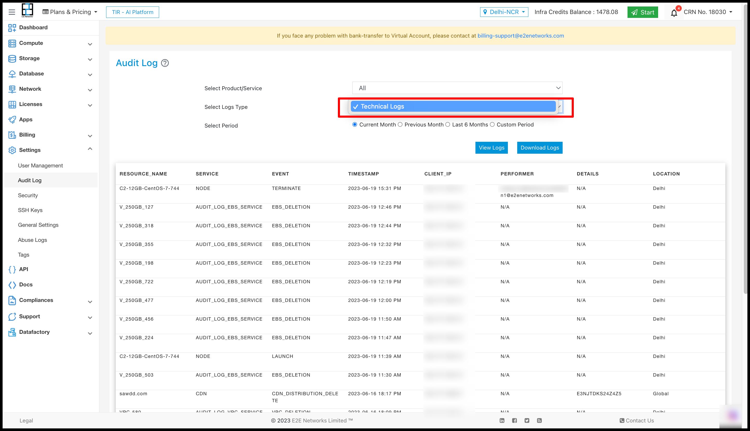Click the LAUNCH event cell
Image resolution: width=750 pixels, height=431 pixels.
point(282,356)
